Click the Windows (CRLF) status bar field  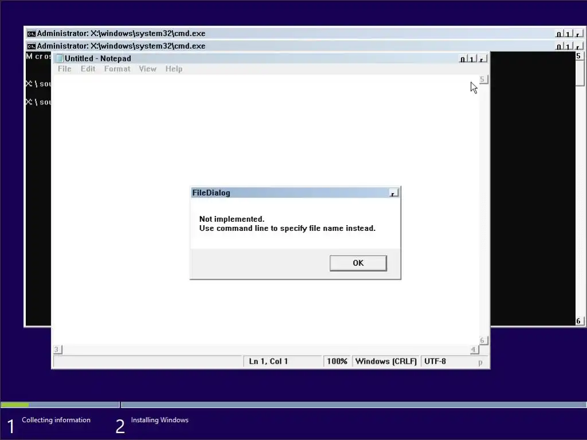386,362
